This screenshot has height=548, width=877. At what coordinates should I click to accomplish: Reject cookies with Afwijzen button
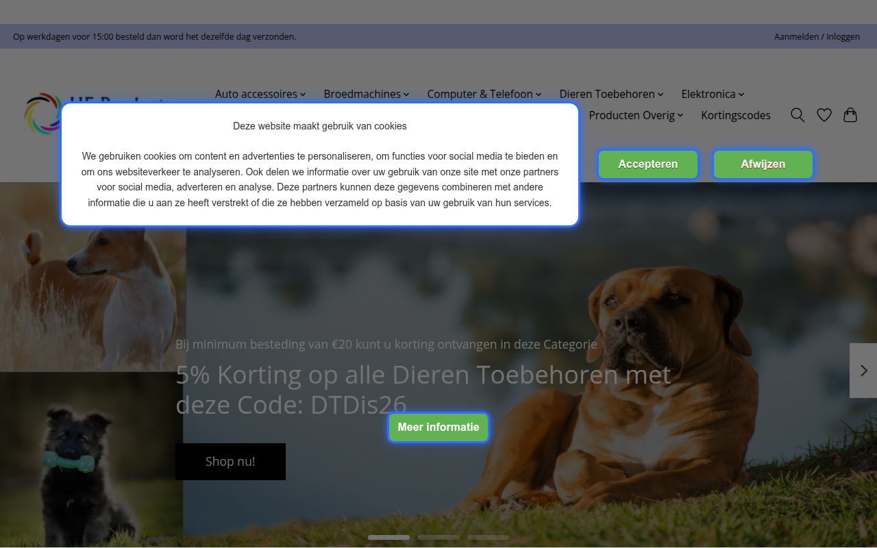[763, 164]
